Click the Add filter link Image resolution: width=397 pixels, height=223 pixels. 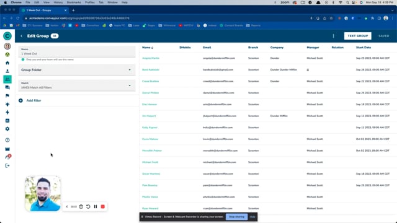[x=33, y=100]
